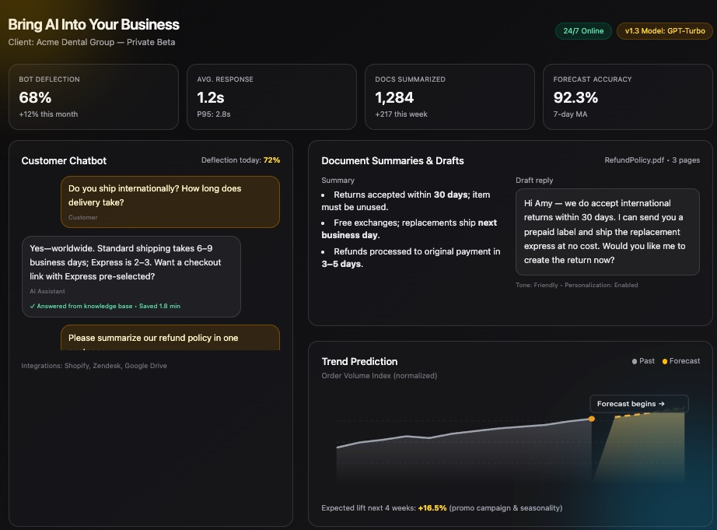Image resolution: width=717 pixels, height=530 pixels.
Task: Click the customer's international shipping question bubble
Action: click(170, 202)
